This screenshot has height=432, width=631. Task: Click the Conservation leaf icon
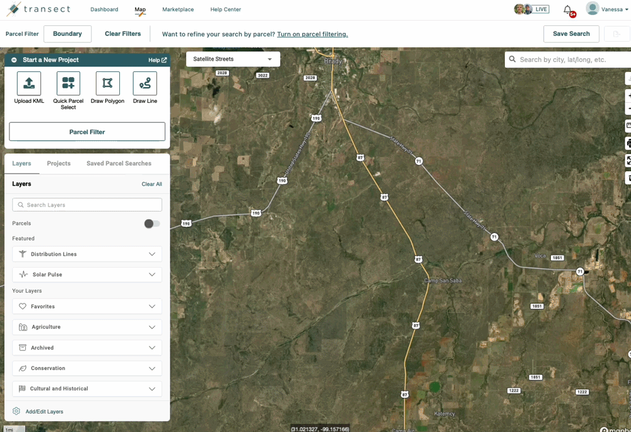23,368
